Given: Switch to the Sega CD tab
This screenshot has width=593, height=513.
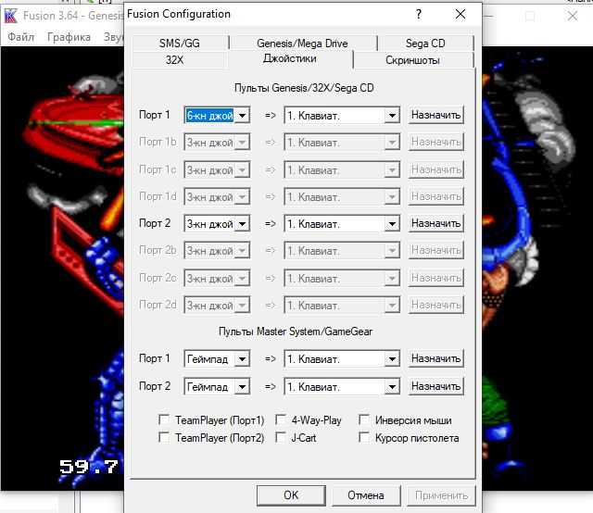Looking at the screenshot, I should pos(425,44).
